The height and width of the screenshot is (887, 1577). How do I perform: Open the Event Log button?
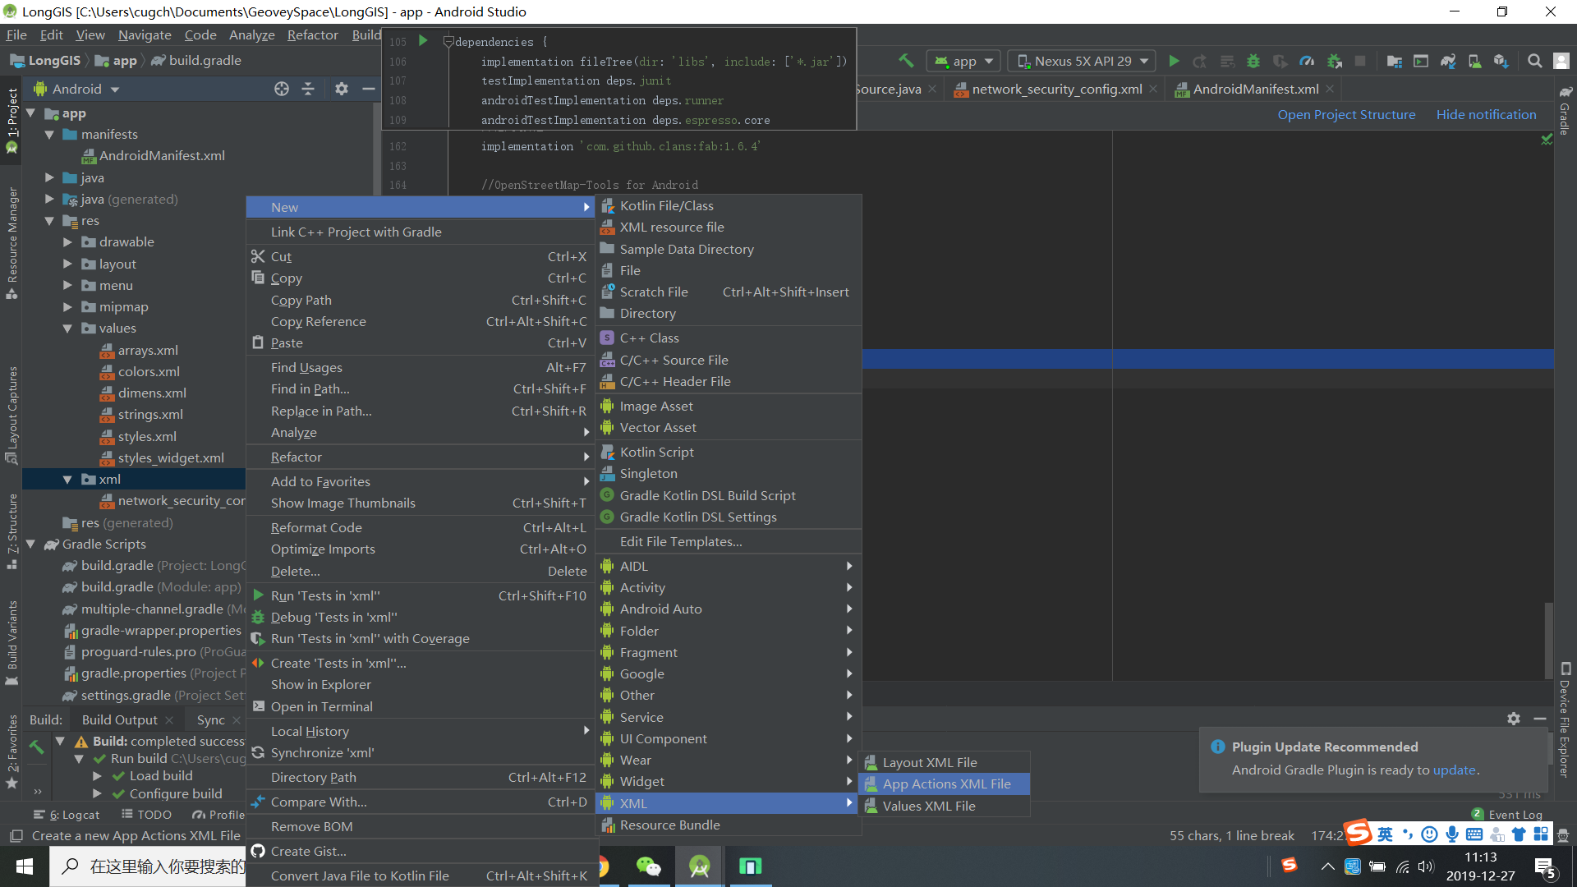click(1507, 814)
